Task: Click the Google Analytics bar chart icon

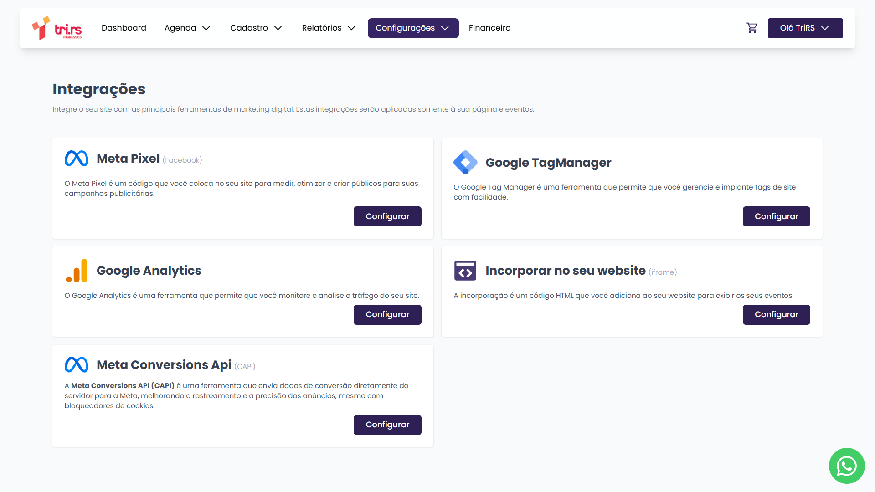Action: (x=77, y=271)
